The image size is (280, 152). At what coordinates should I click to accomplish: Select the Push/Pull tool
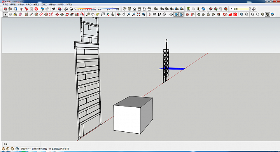[62, 14]
